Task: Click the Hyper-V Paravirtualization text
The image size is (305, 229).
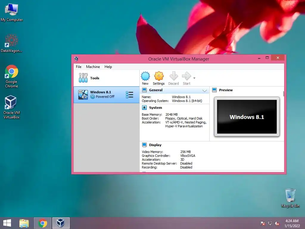Action: pos(184,126)
